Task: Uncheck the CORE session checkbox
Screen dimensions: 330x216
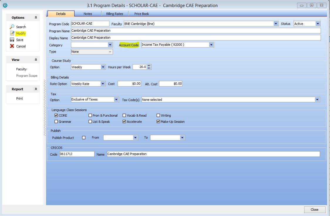Action: click(x=56, y=115)
